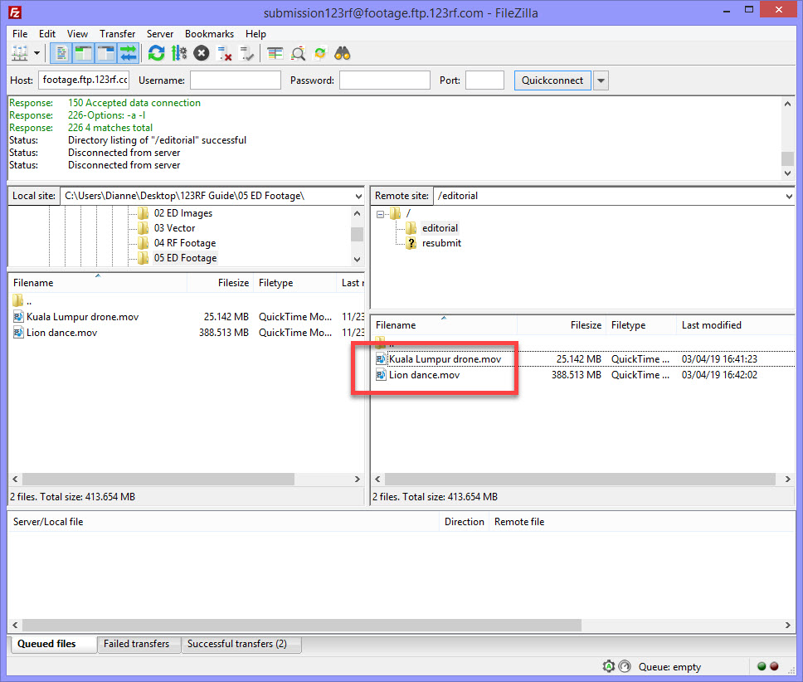The height and width of the screenshot is (682, 803).
Task: Select remote Lion dance.mov file
Action: (424, 375)
